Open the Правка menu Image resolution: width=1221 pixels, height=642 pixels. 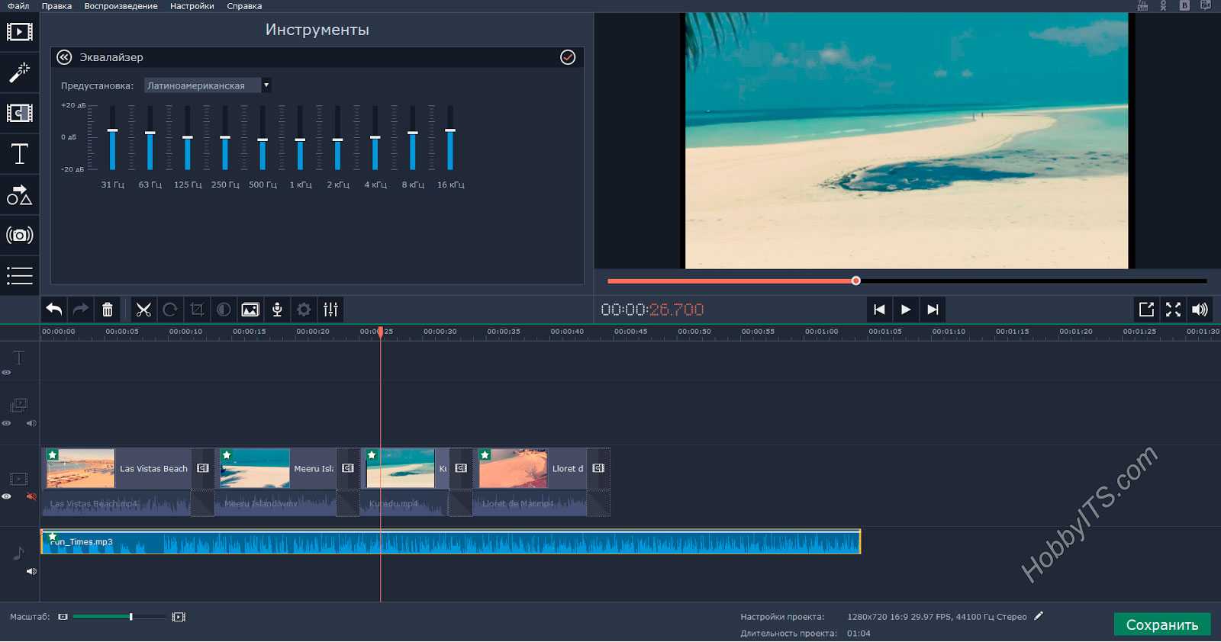tap(56, 6)
